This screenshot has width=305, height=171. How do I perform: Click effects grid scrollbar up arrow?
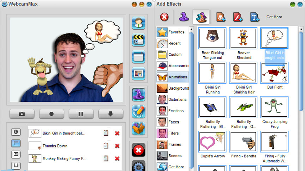pyautogui.click(x=301, y=29)
